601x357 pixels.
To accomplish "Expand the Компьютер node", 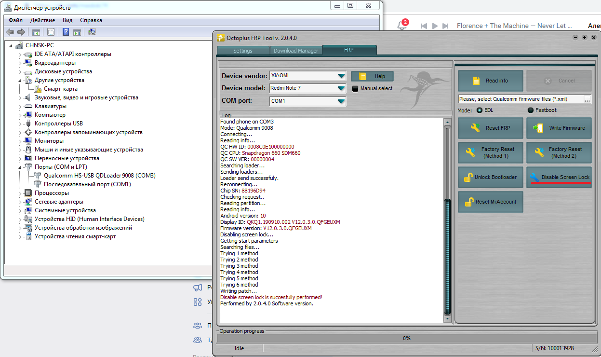I will pyautogui.click(x=20, y=115).
